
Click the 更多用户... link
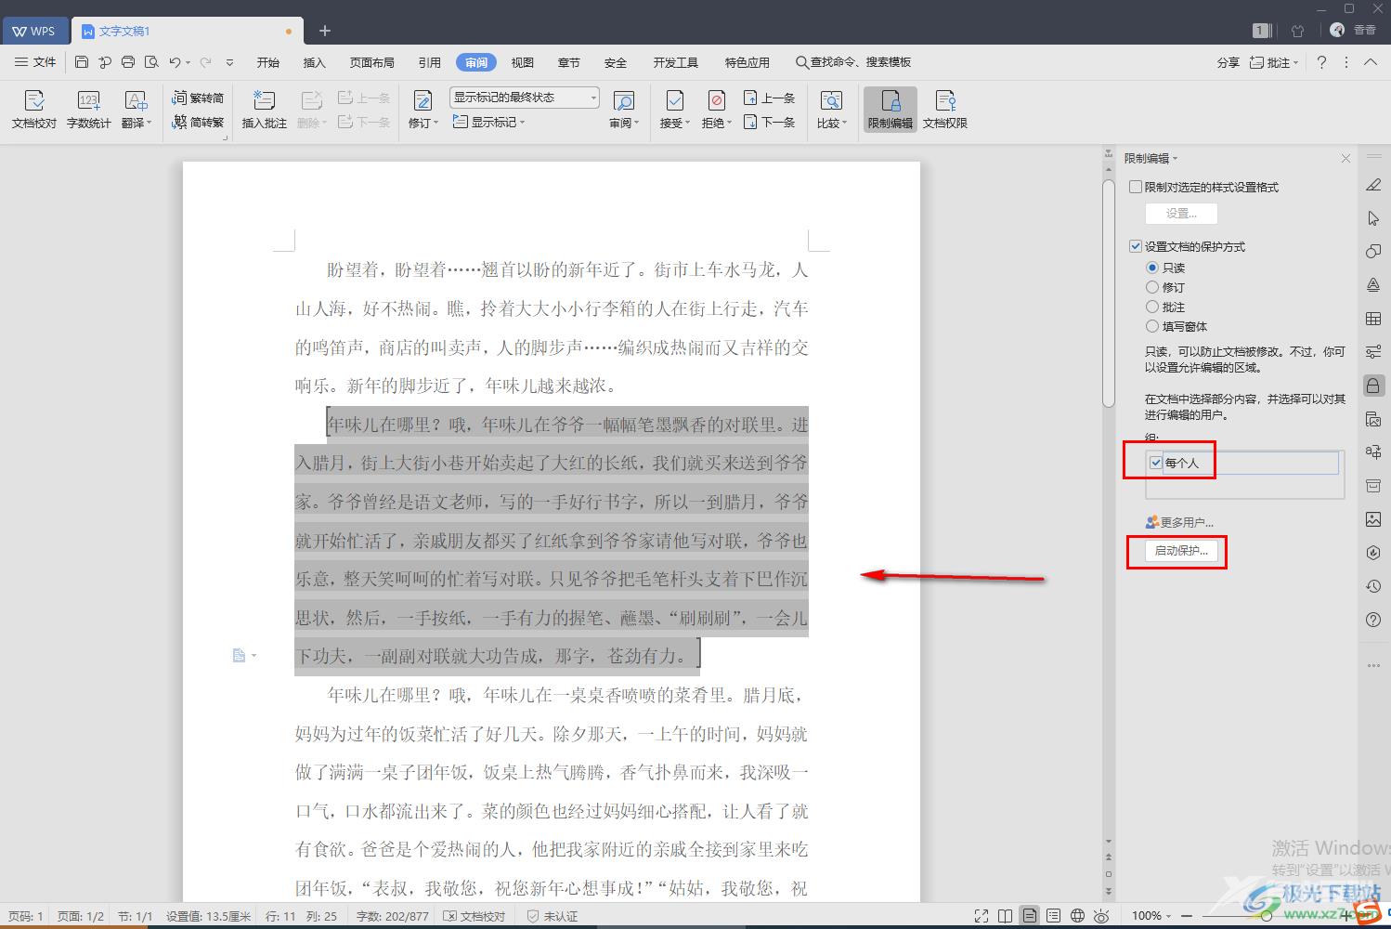1180,522
